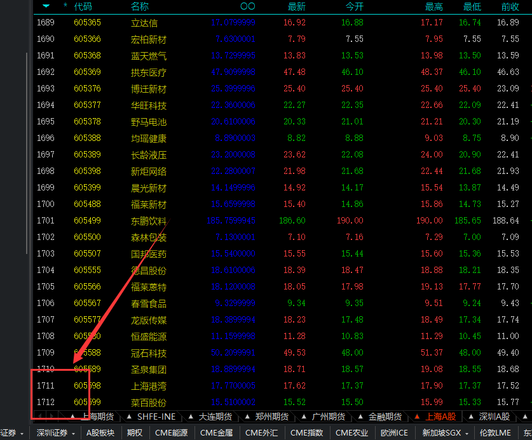The image size is (532, 440).
Task: Click the triangle icon beside 广州期货
Action: [x=304, y=417]
